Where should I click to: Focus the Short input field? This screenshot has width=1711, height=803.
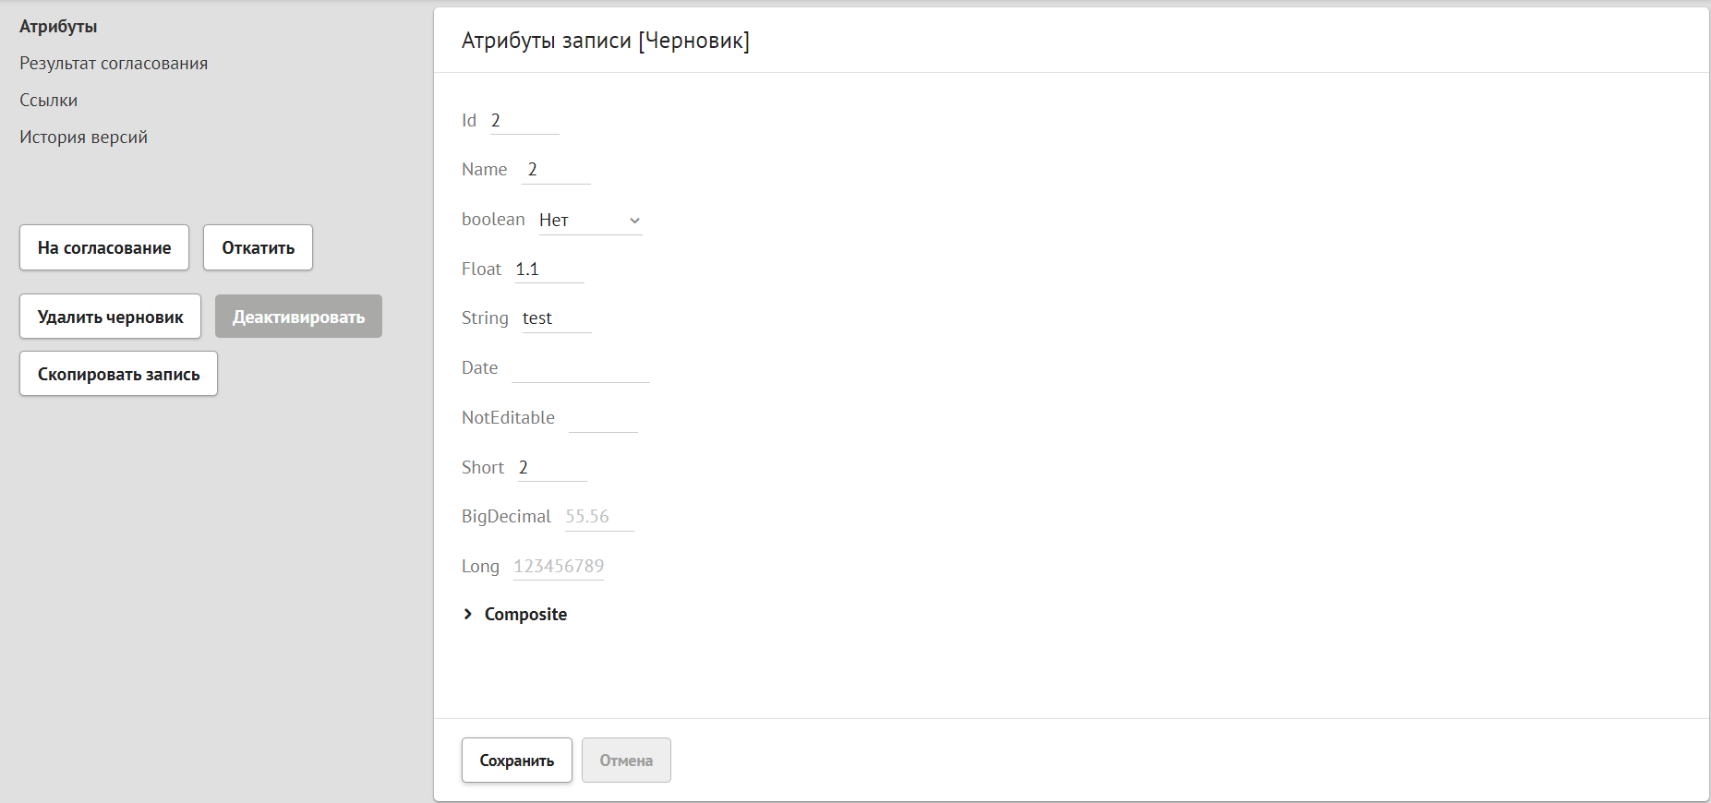(551, 468)
